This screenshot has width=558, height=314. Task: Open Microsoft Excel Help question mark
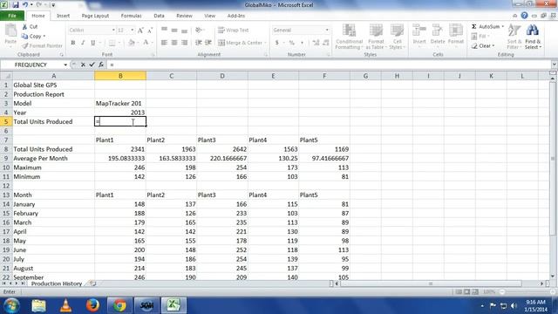click(x=524, y=16)
